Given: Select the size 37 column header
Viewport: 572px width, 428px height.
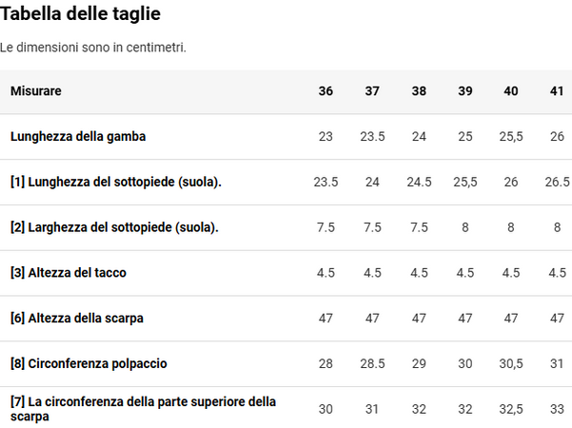Looking at the screenshot, I should (x=372, y=91).
